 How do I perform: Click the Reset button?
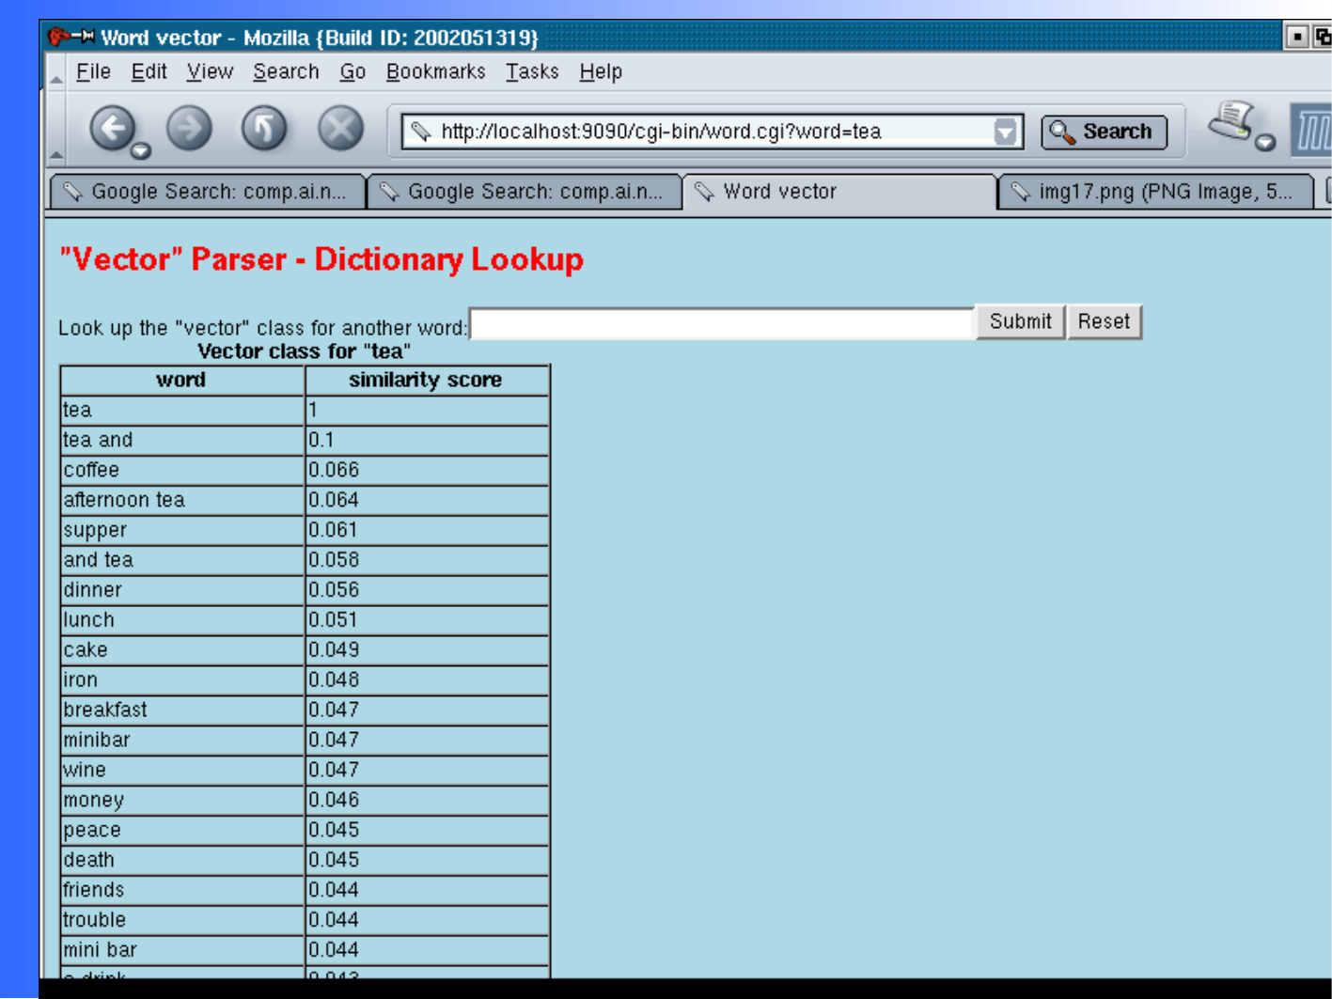point(1104,321)
